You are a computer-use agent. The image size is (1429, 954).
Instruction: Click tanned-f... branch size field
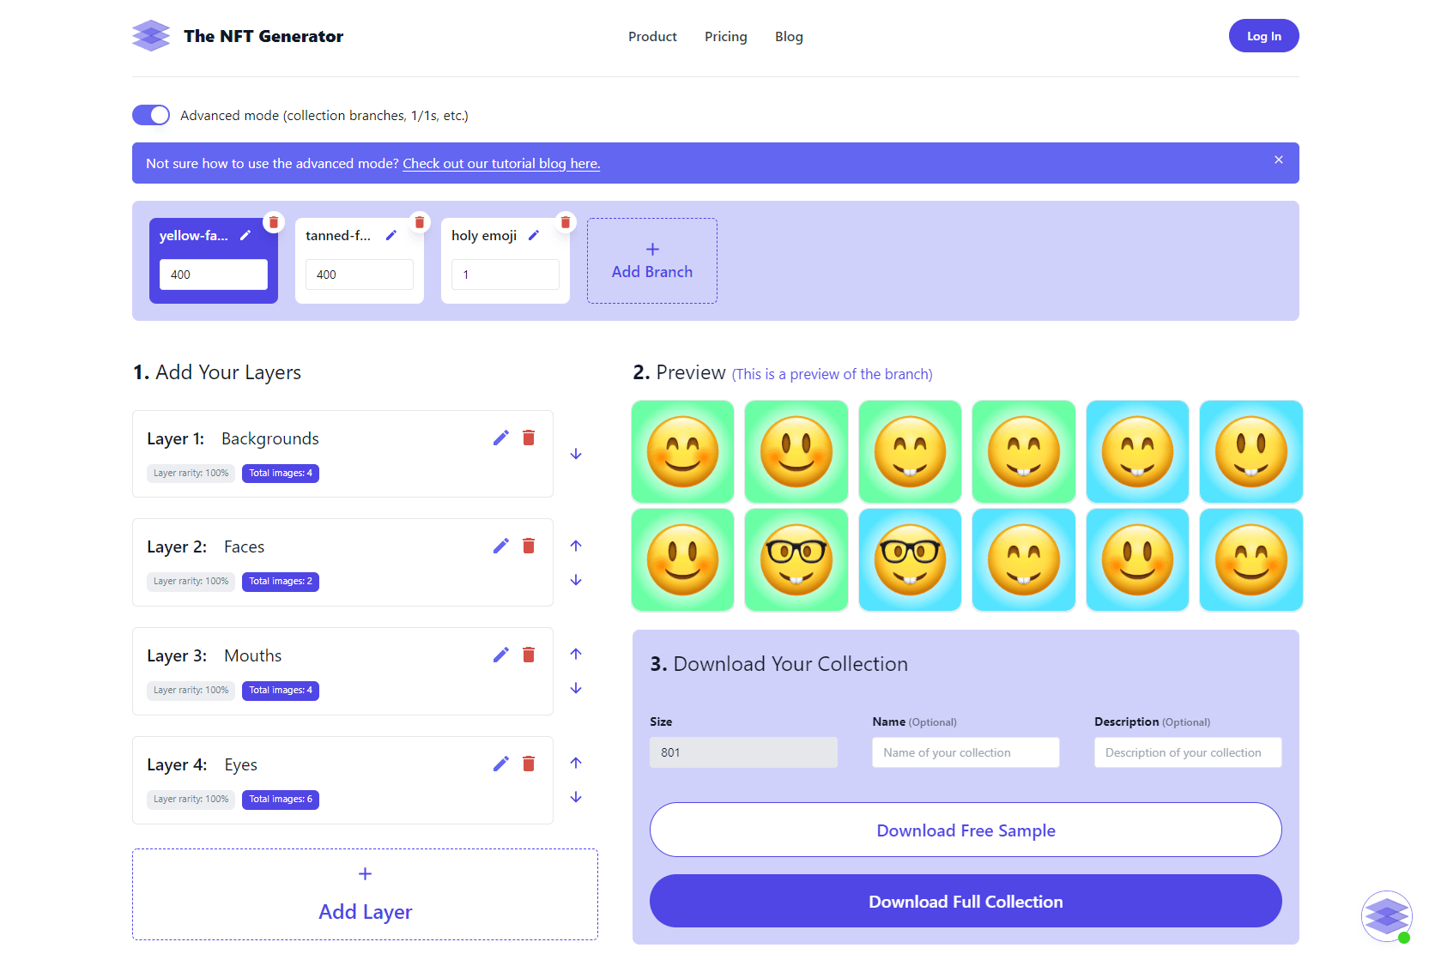[360, 275]
